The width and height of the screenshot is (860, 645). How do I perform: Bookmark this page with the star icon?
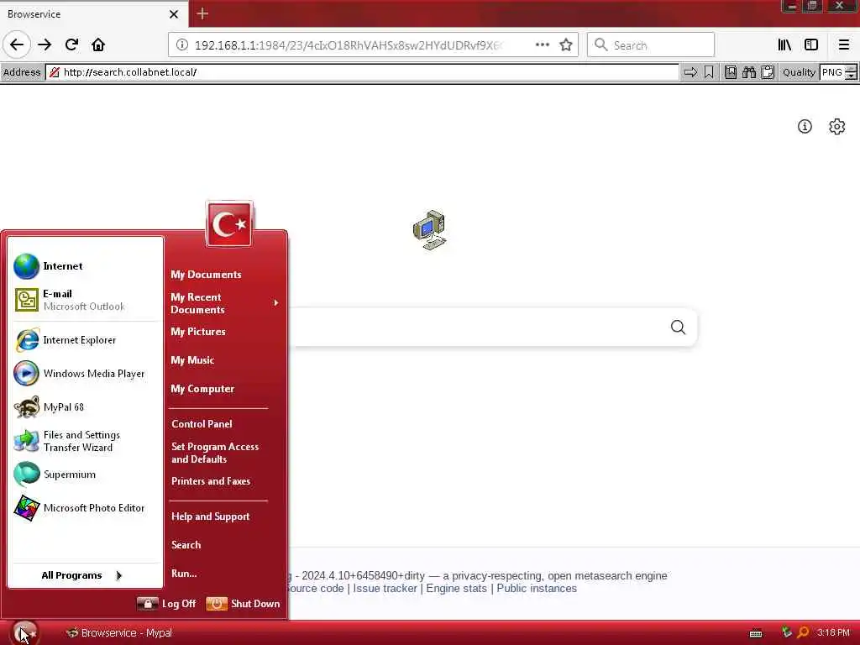pyautogui.click(x=566, y=45)
